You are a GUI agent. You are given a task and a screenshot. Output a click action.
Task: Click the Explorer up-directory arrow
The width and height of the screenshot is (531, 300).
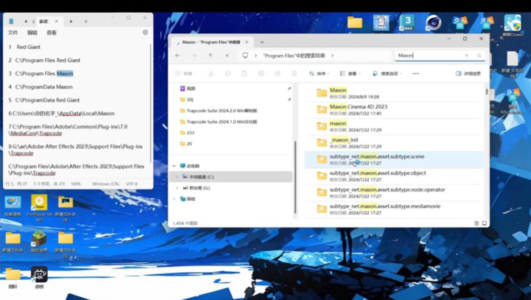point(211,56)
